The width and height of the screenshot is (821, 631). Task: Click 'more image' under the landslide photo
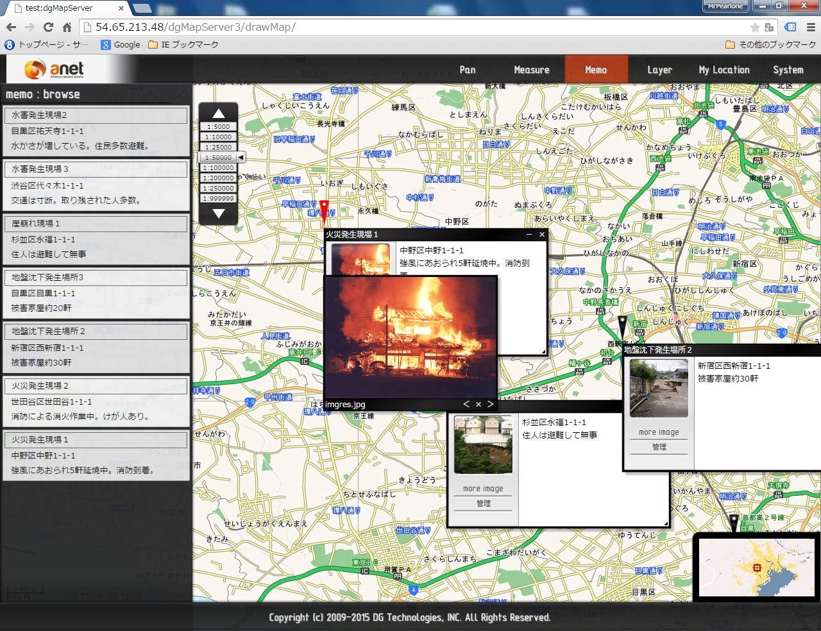pyautogui.click(x=483, y=489)
